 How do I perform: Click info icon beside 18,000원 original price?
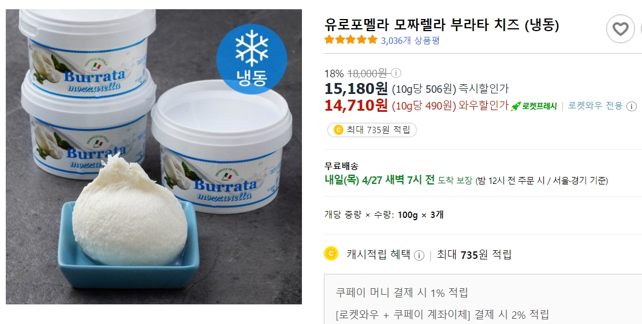tap(396, 73)
